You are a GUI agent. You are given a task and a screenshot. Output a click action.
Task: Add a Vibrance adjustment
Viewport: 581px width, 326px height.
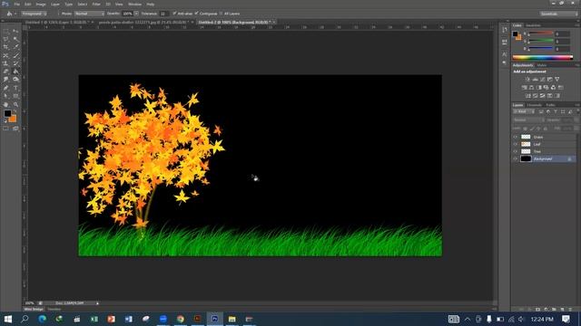pyautogui.click(x=556, y=79)
